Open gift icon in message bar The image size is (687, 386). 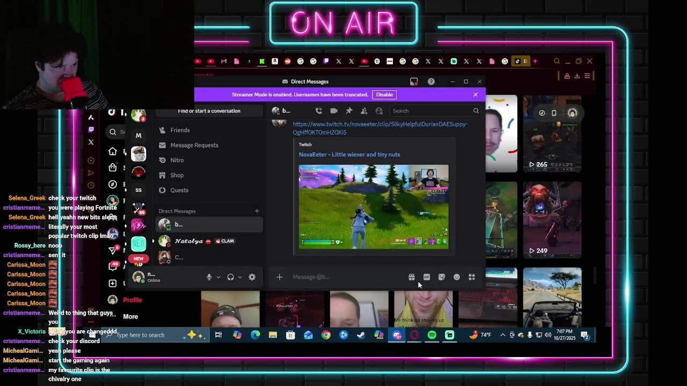412,277
